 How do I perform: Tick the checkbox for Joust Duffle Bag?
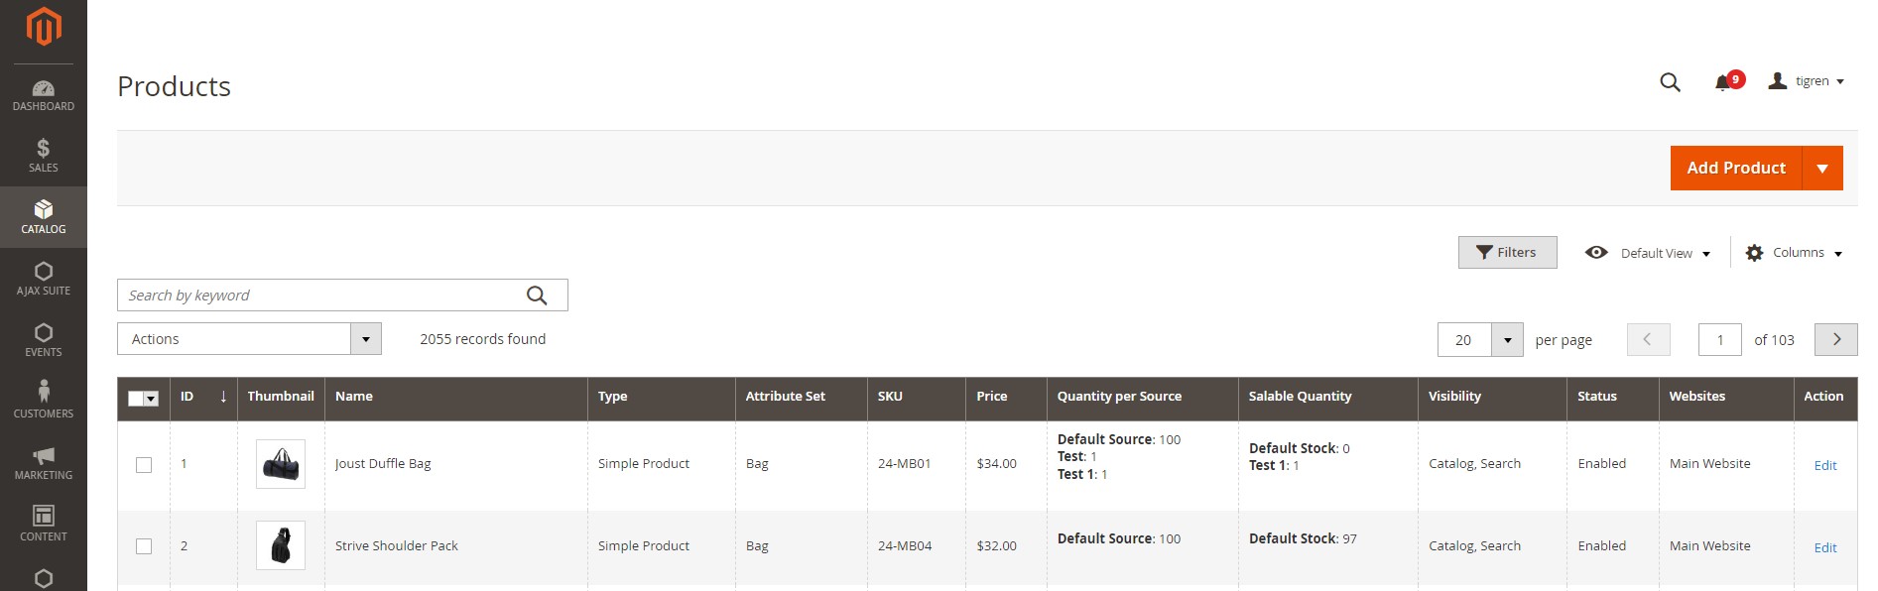pos(144,464)
